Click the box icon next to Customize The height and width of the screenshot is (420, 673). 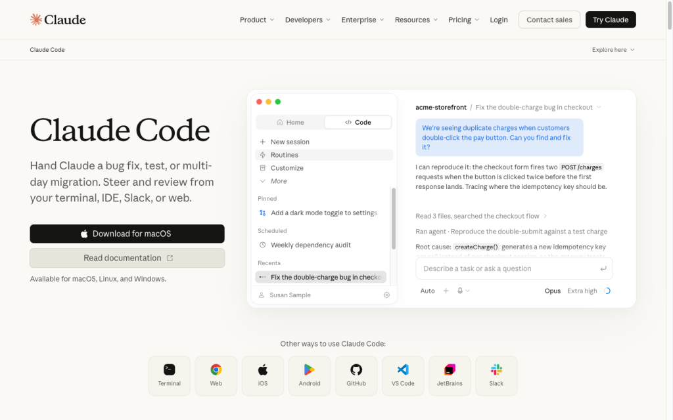(263, 168)
